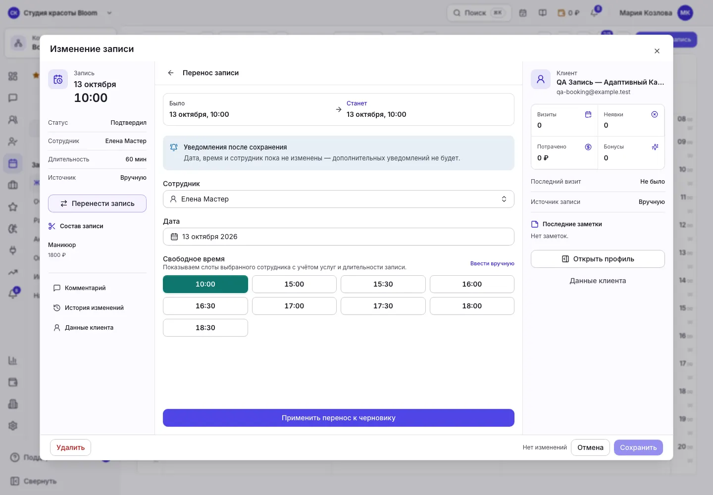The image size is (713, 495).
Task: Click the Открыть профиль button
Action: point(598,259)
